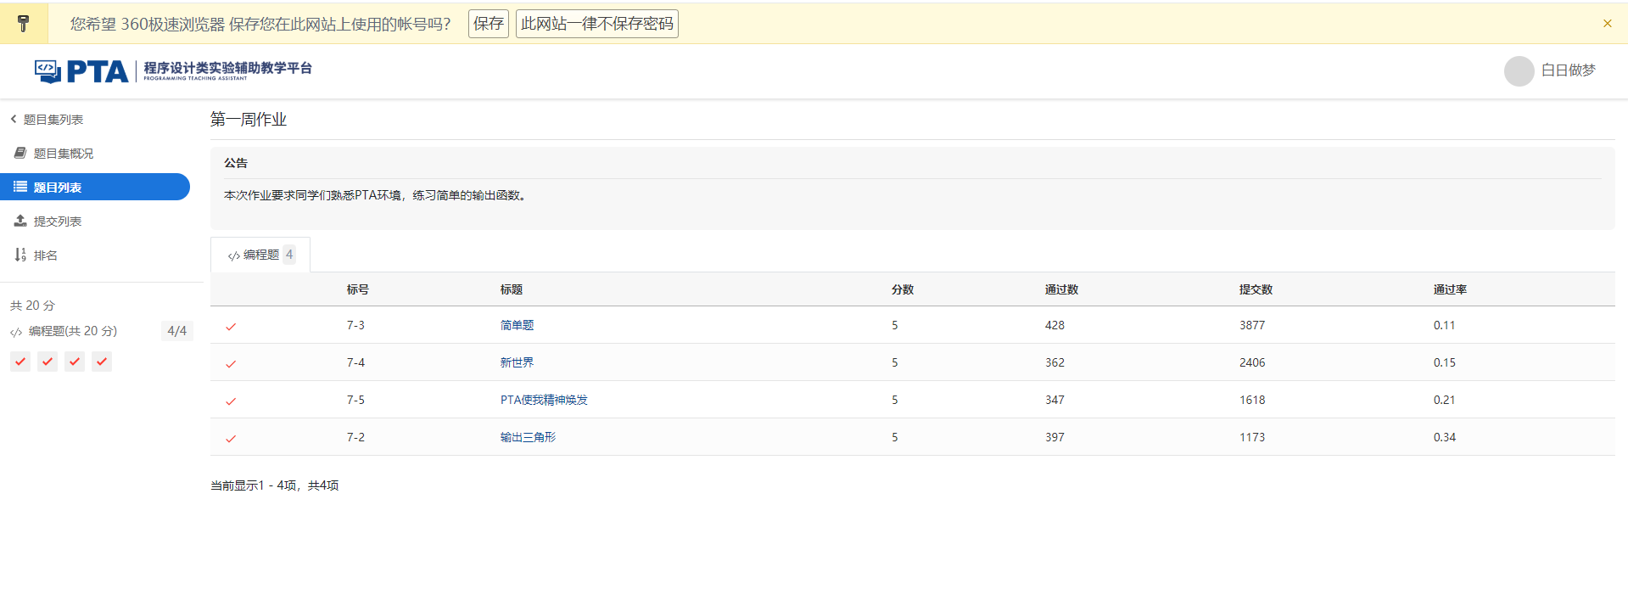Click the 公告 announcement heading
The height and width of the screenshot is (589, 1628).
[236, 163]
